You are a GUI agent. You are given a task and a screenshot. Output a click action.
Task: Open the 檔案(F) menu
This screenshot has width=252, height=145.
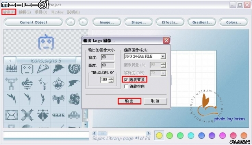(9, 12)
